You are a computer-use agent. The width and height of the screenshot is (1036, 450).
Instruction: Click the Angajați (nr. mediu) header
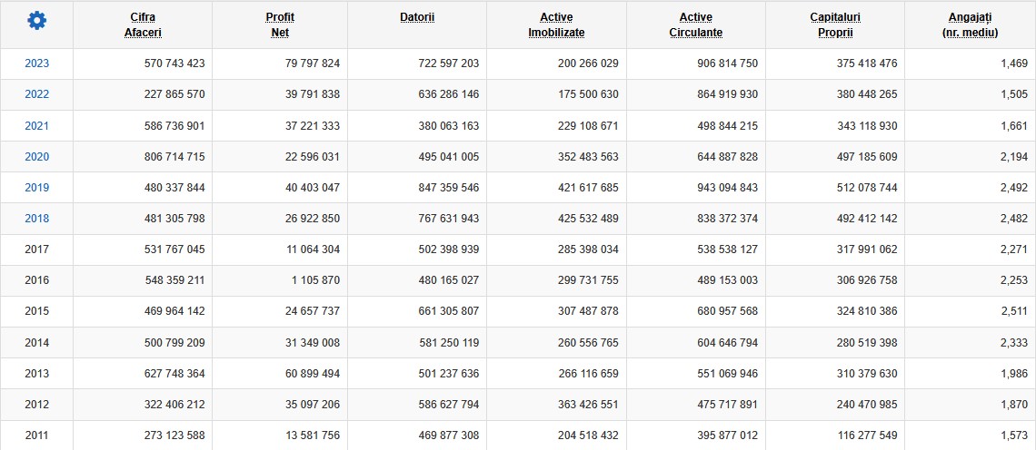pyautogui.click(x=971, y=24)
